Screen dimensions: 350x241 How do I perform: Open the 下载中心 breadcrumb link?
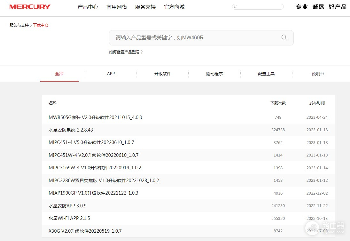pyautogui.click(x=41, y=25)
